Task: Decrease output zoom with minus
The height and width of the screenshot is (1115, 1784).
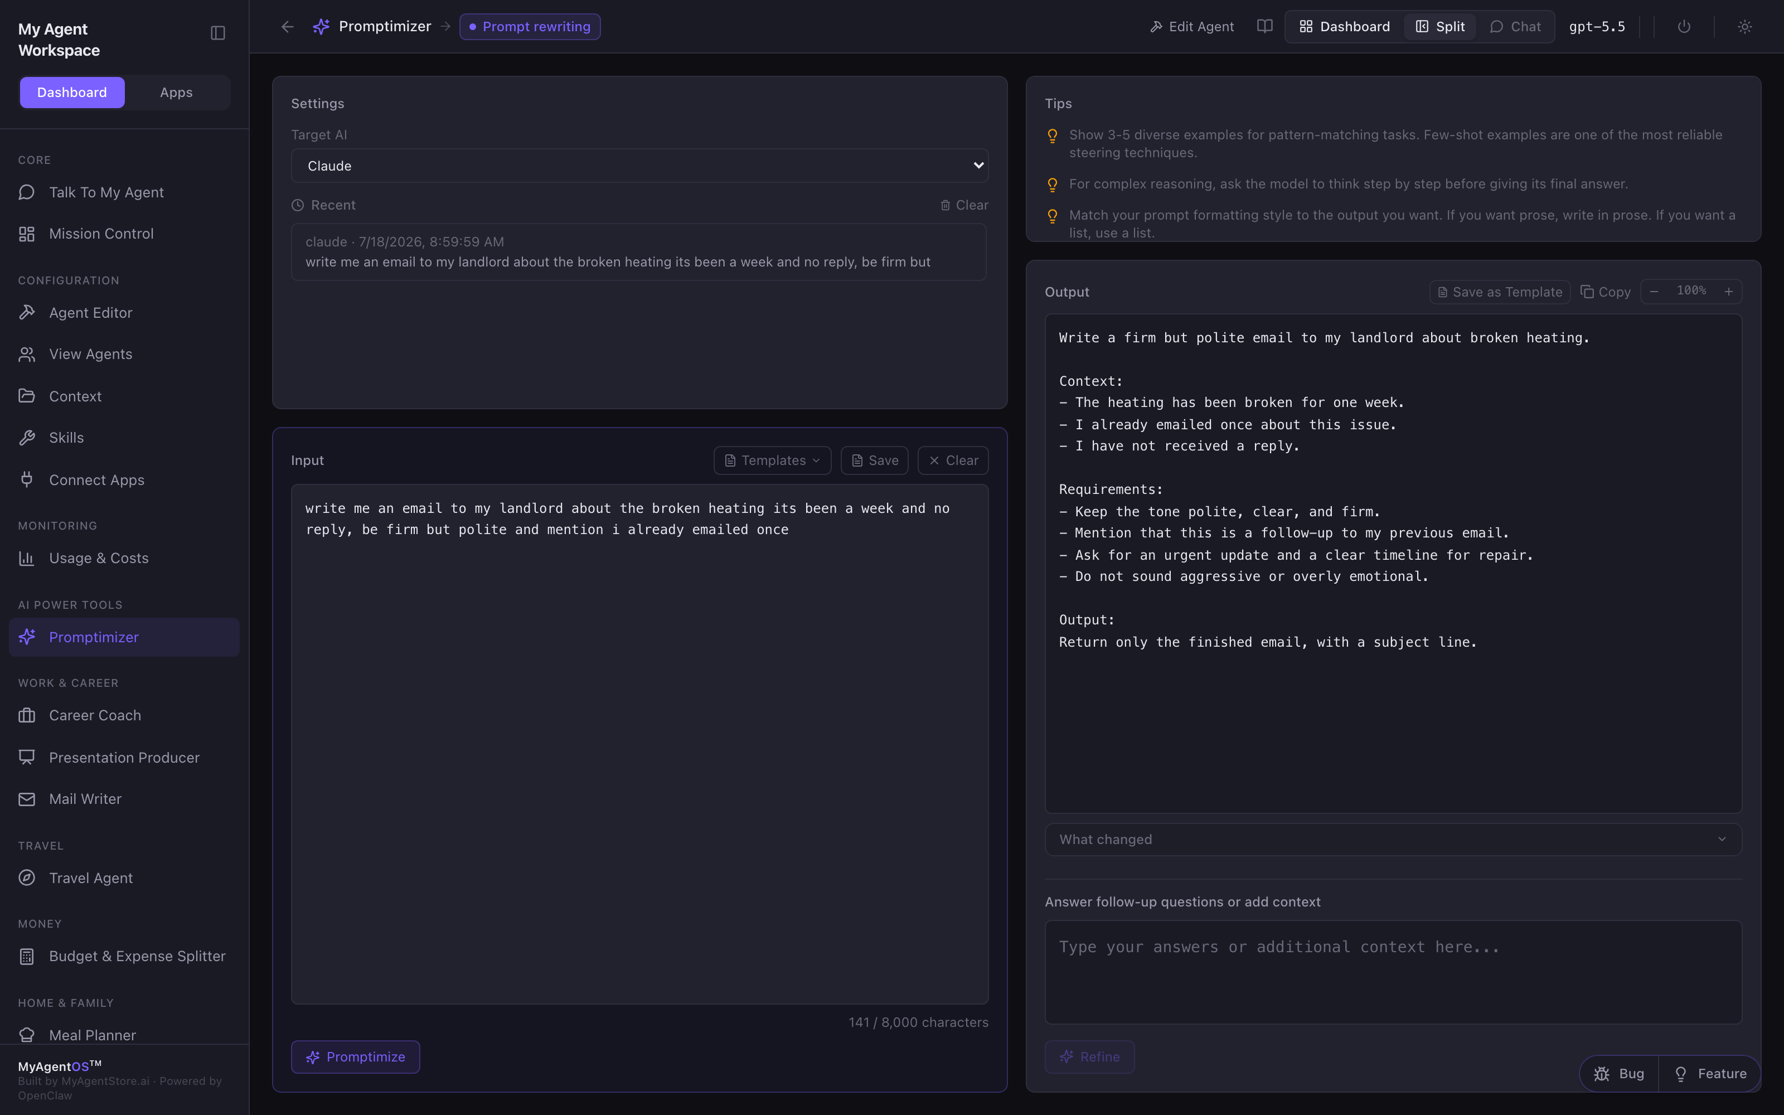Action: [1654, 291]
